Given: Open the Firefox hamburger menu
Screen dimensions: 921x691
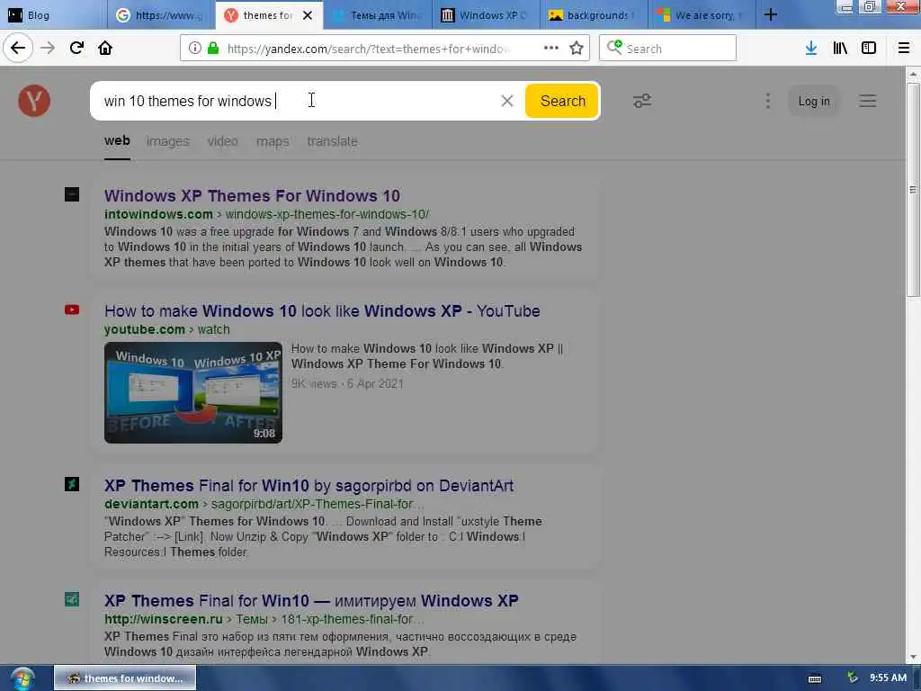Looking at the screenshot, I should (x=904, y=49).
